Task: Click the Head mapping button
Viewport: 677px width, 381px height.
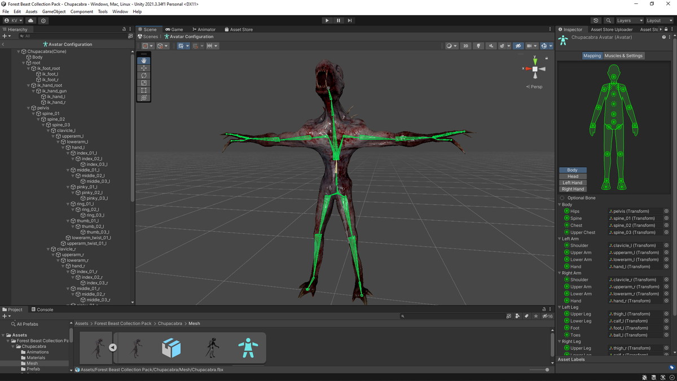Action: click(x=573, y=176)
